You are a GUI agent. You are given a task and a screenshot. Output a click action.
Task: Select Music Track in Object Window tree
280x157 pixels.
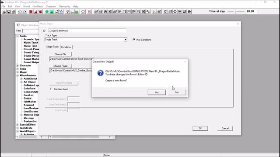click(31, 43)
